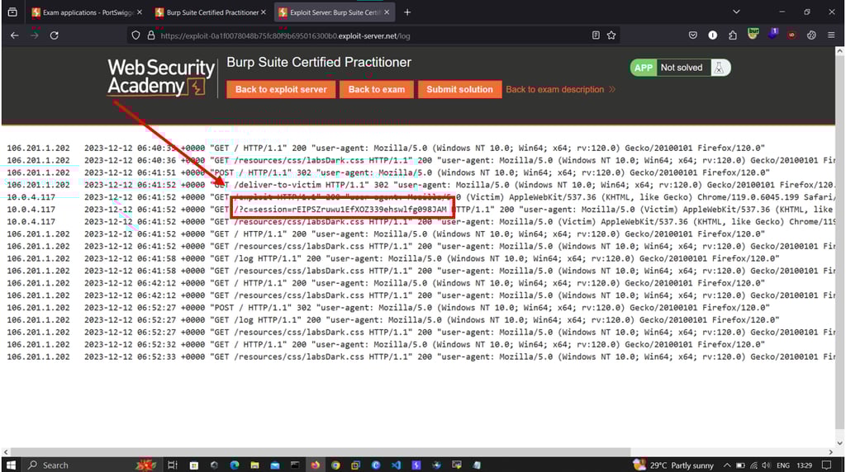Click the APP Not solved status badge
846x472 pixels.
[x=680, y=68]
